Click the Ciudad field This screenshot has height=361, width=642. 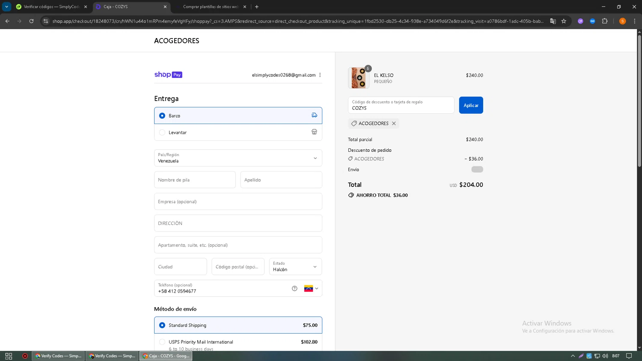click(x=181, y=266)
